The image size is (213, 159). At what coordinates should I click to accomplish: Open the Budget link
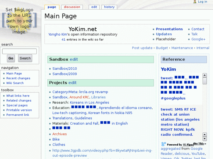tap(162, 48)
